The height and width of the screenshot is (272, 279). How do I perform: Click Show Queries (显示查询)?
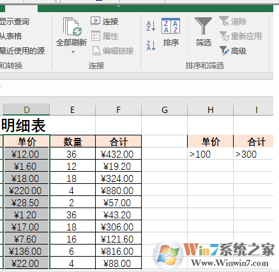pos(14,22)
